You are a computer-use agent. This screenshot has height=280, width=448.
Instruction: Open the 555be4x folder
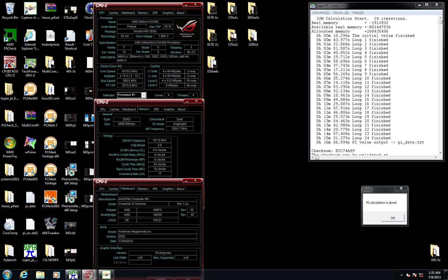[x=213, y=65]
